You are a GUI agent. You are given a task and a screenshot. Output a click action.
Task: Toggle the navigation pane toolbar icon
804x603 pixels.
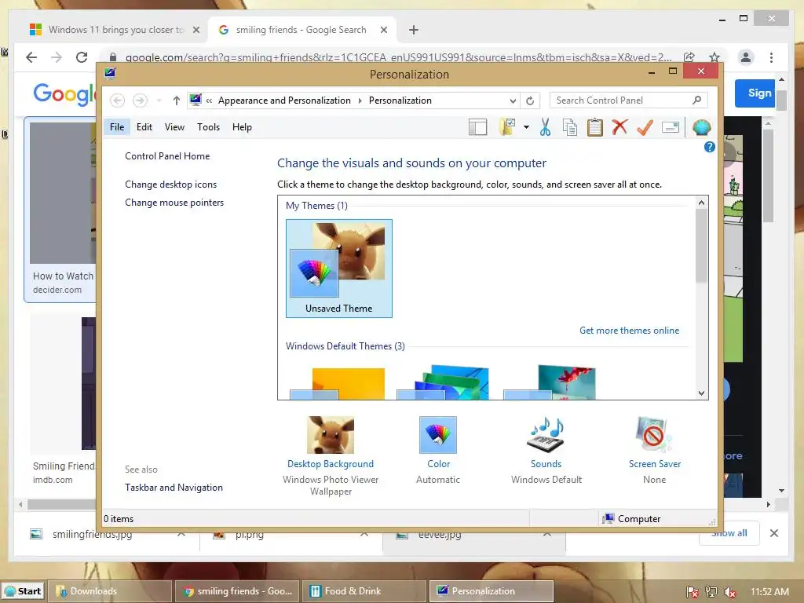click(477, 127)
